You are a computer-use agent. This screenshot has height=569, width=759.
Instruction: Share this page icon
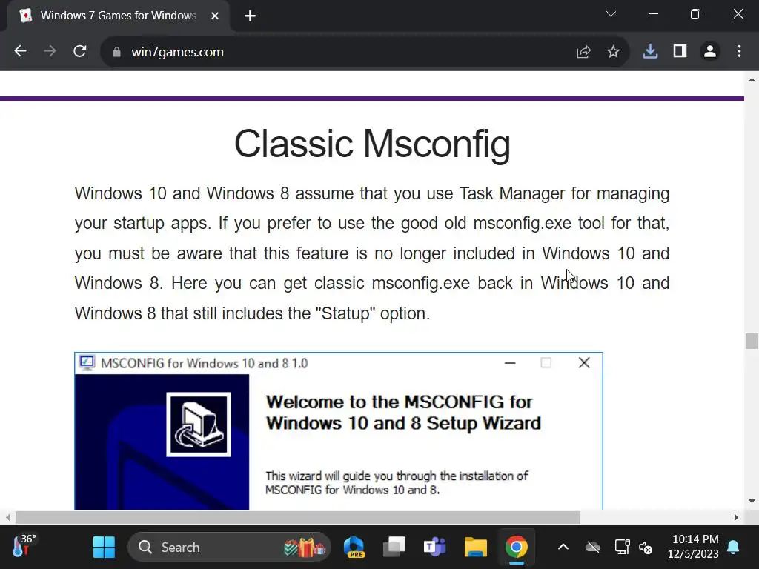coord(584,52)
